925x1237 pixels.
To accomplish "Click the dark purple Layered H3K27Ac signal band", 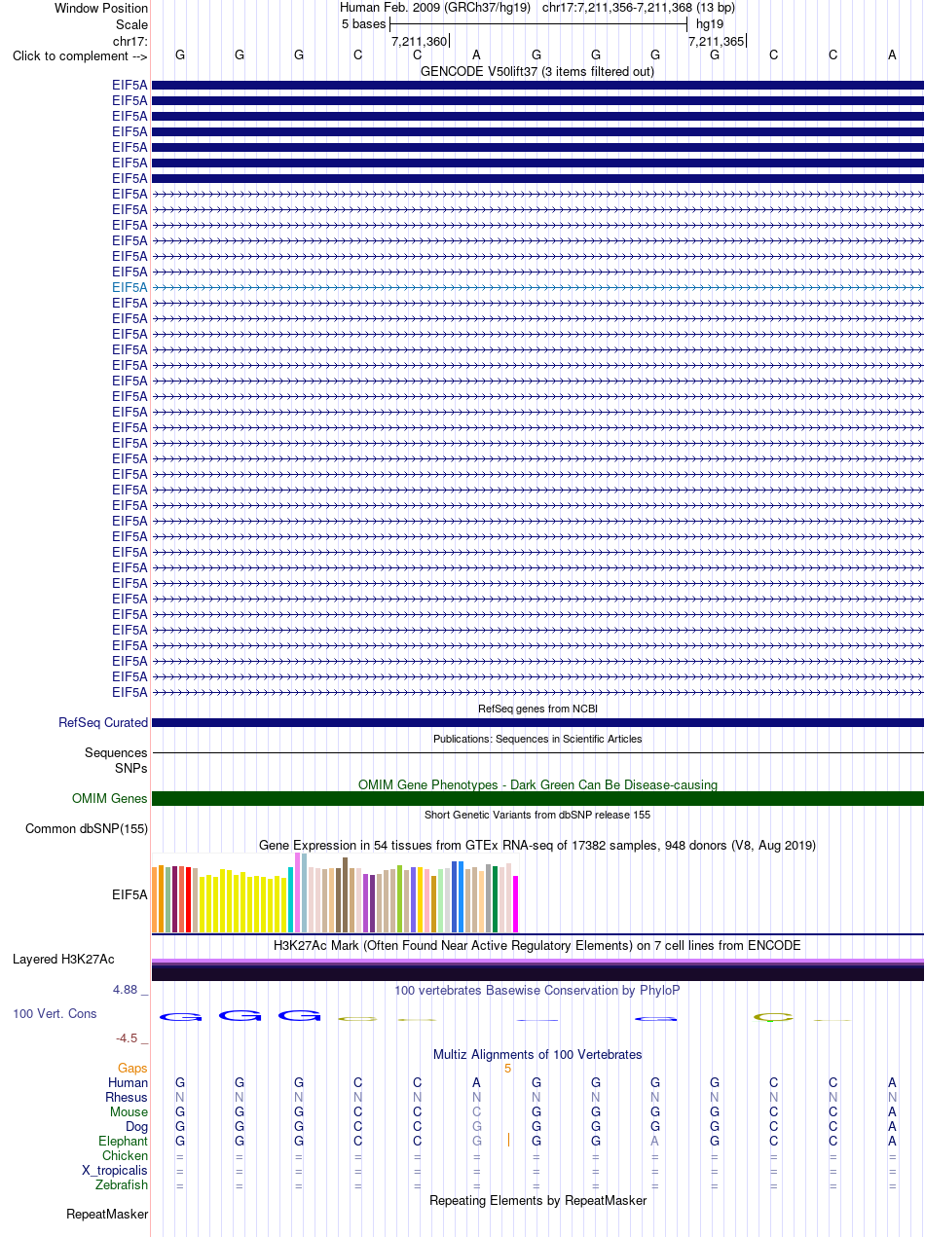I will click(x=537, y=972).
